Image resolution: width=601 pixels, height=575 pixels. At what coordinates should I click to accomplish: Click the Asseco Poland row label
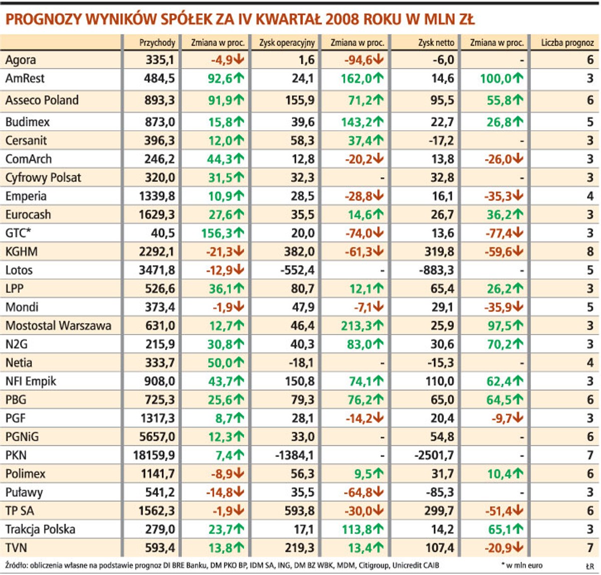click(x=42, y=100)
